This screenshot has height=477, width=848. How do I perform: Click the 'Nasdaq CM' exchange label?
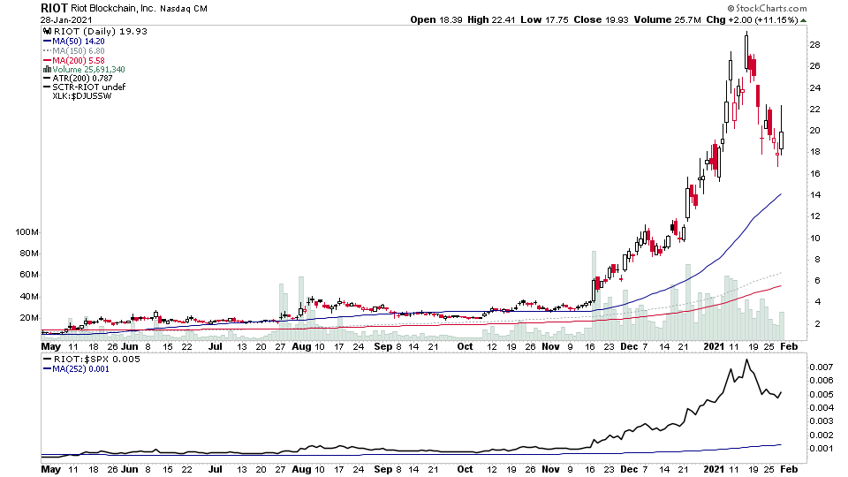click(x=183, y=9)
